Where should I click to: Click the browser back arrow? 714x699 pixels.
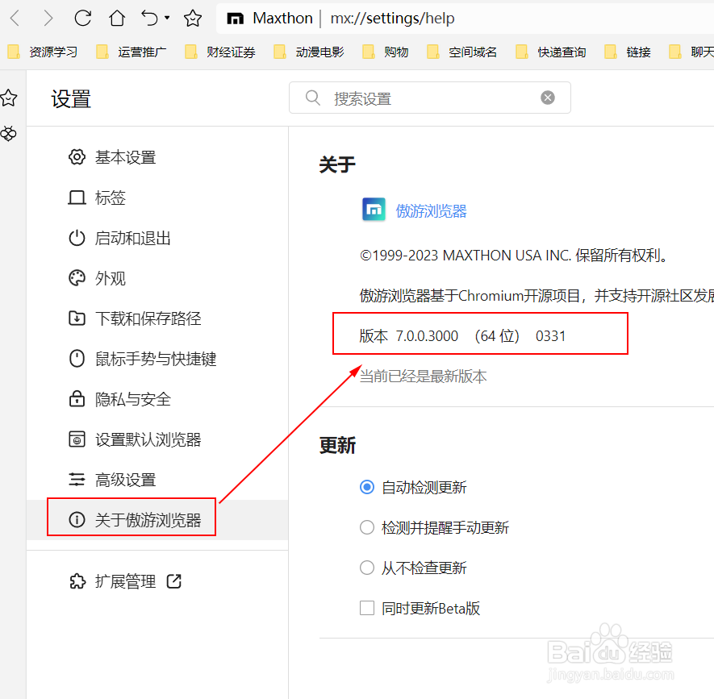15,19
